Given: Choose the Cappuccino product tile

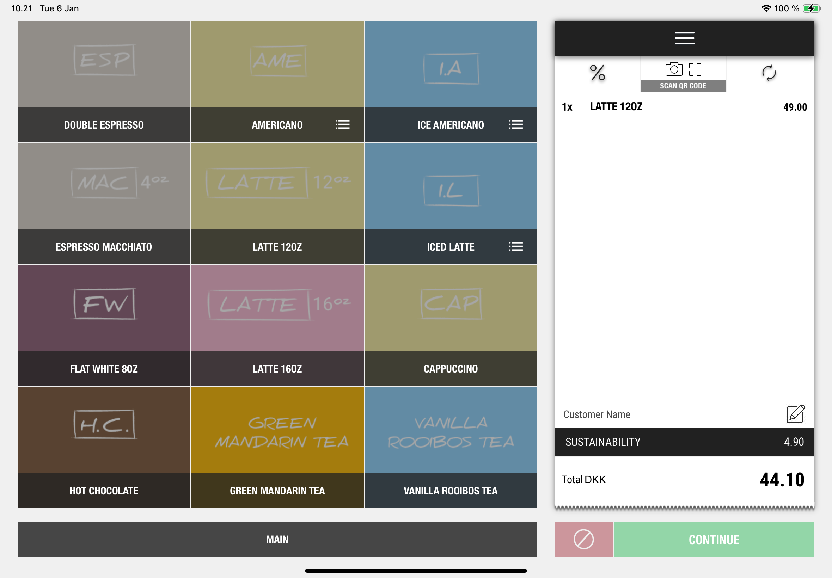Looking at the screenshot, I should [451, 325].
